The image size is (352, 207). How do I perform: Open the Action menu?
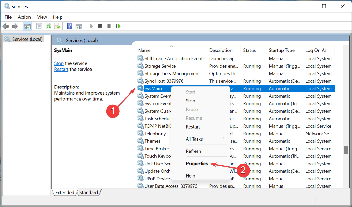coord(24,17)
